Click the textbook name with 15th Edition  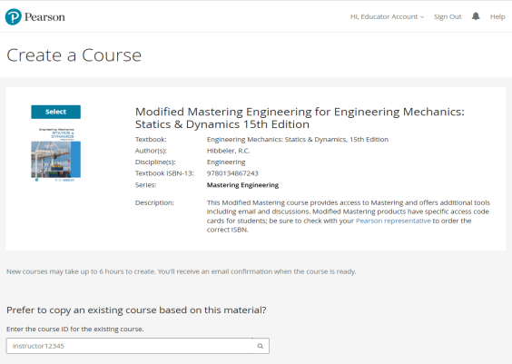[x=298, y=140]
